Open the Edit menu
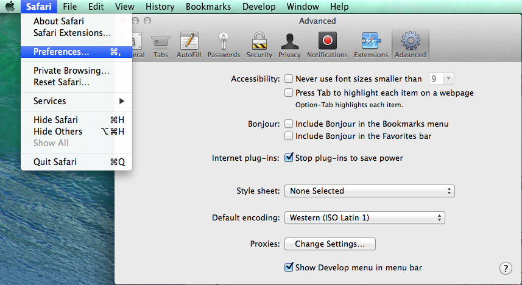This screenshot has width=522, height=285. click(x=96, y=6)
